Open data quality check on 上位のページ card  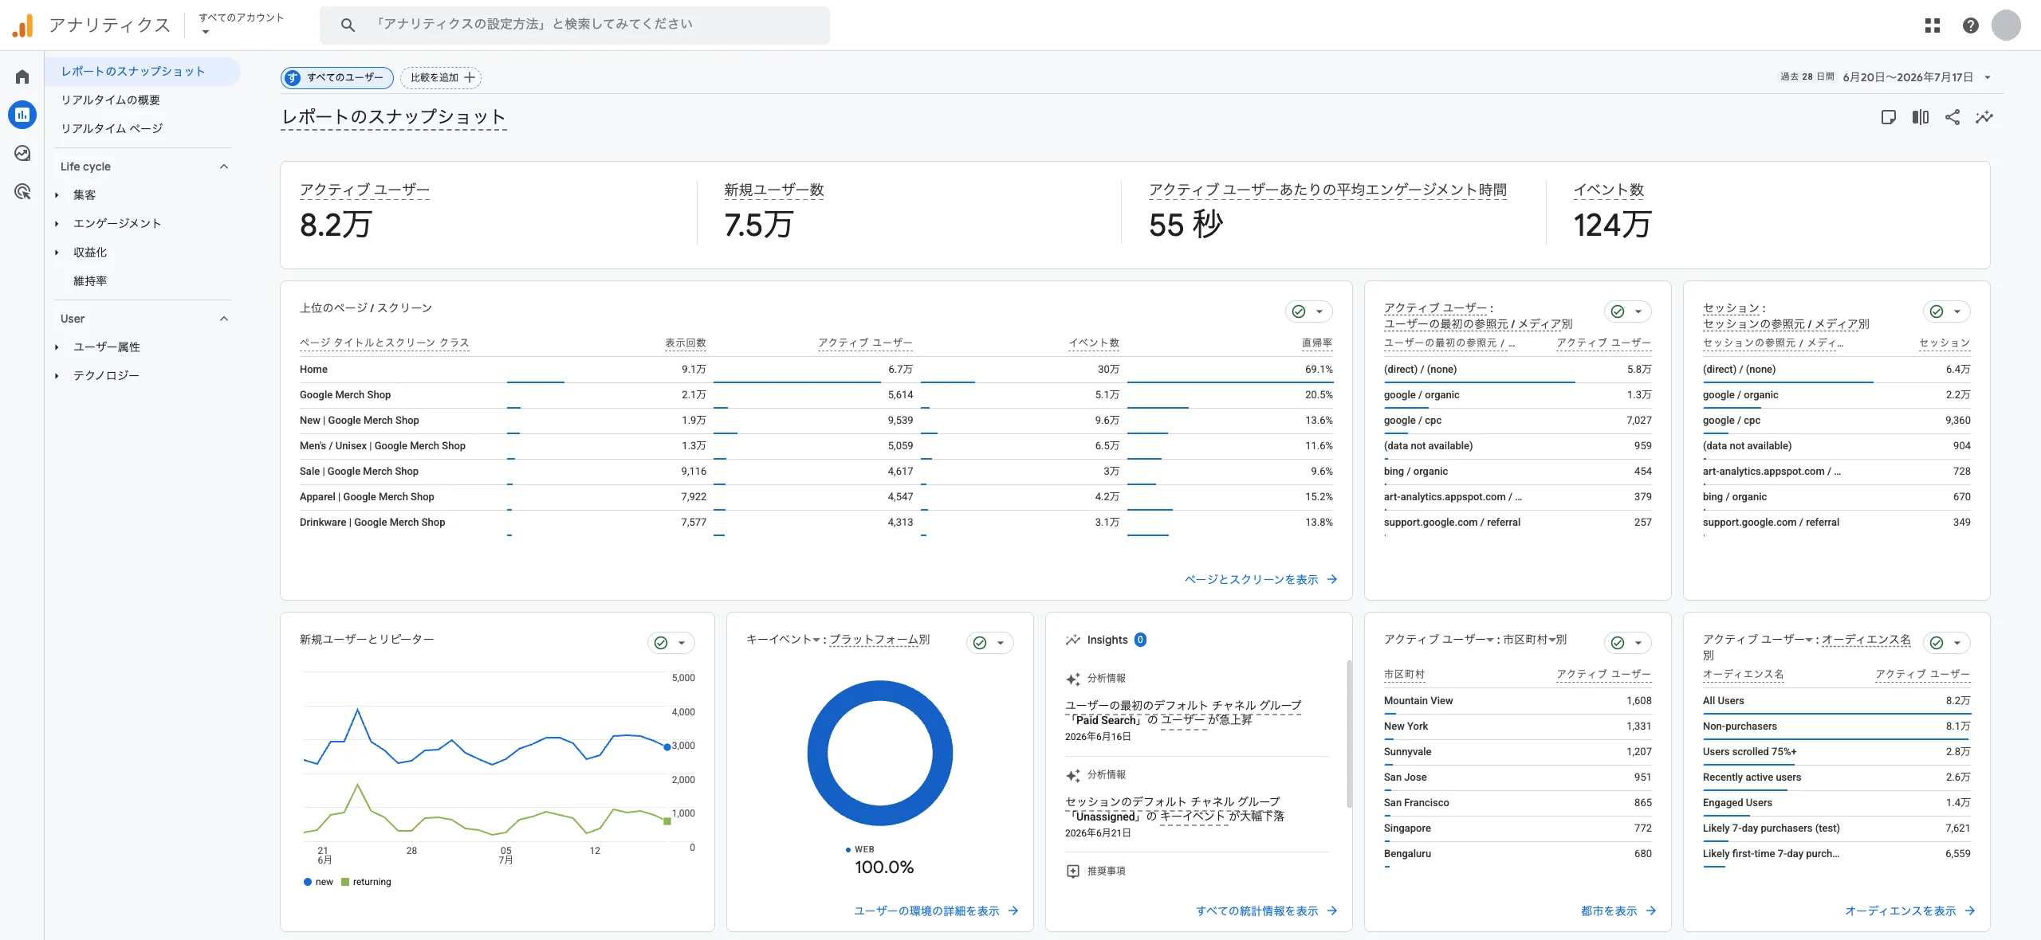pos(1299,311)
